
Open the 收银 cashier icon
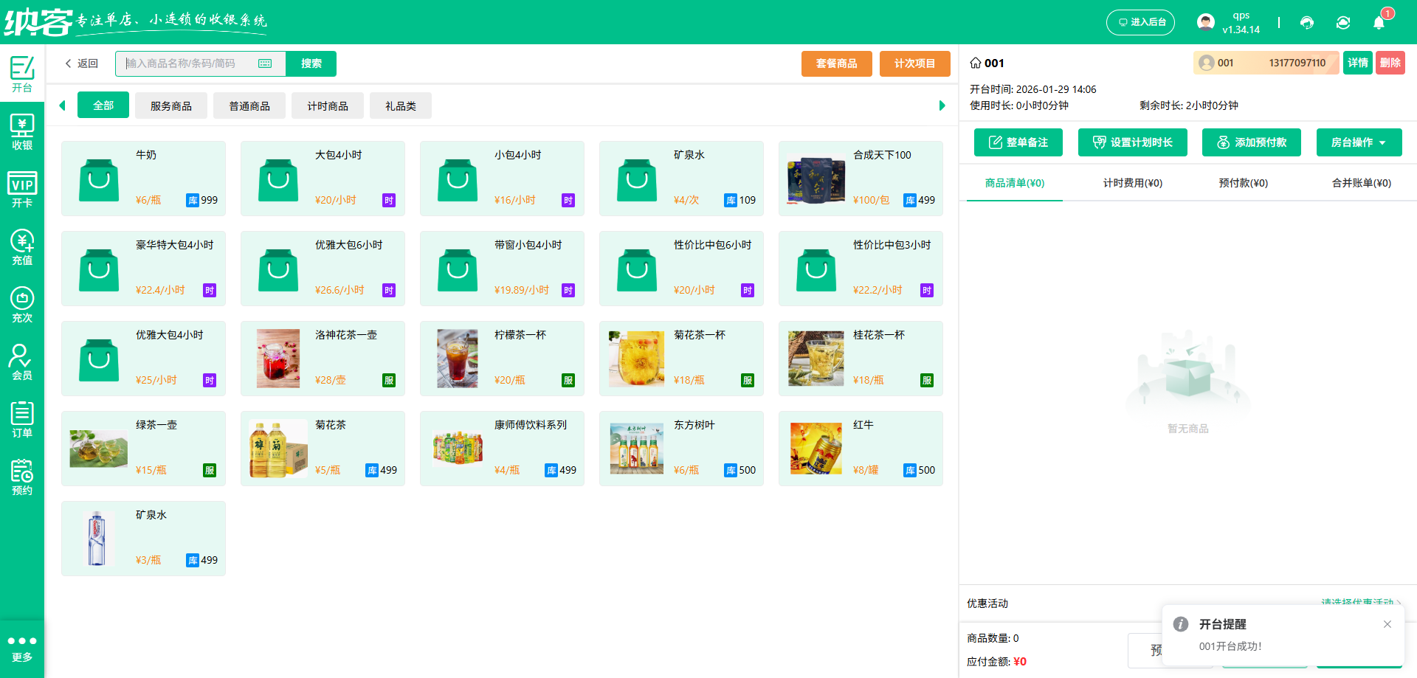click(x=21, y=131)
